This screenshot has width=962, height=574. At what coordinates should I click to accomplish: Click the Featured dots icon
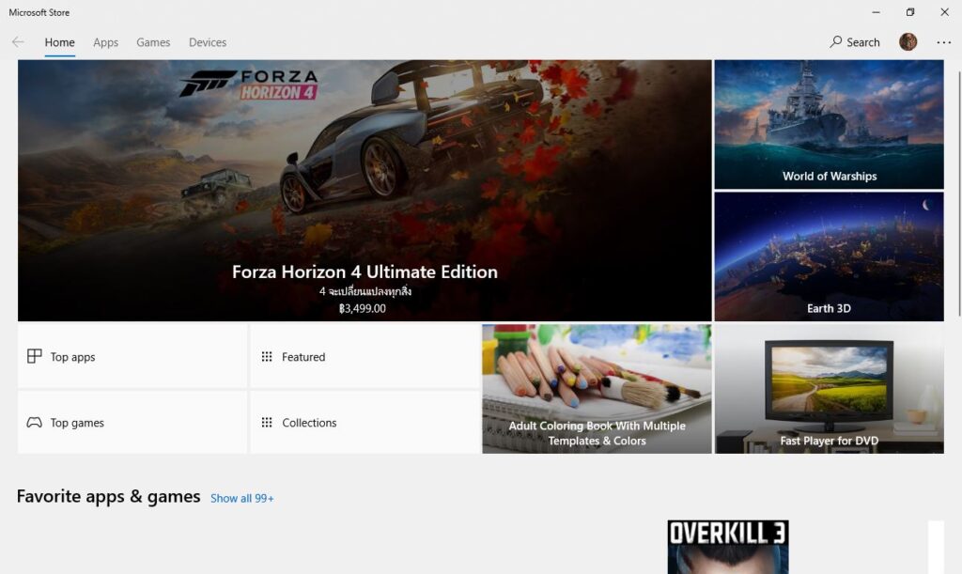point(267,356)
